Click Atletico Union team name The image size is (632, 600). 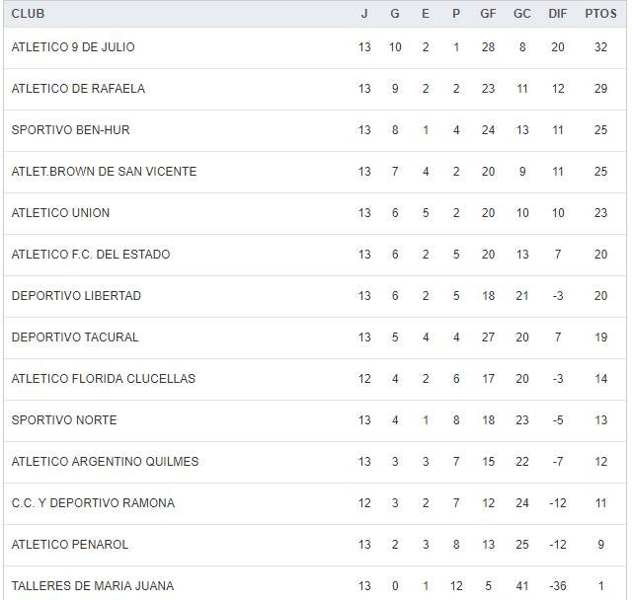pyautogui.click(x=60, y=213)
